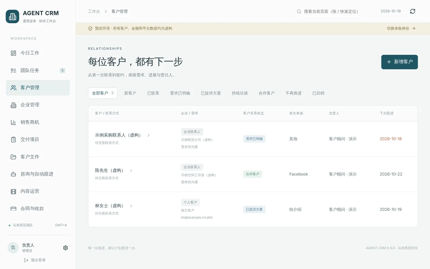Switch to 新客户 tab
This screenshot has width=430, height=269.
pos(130,93)
